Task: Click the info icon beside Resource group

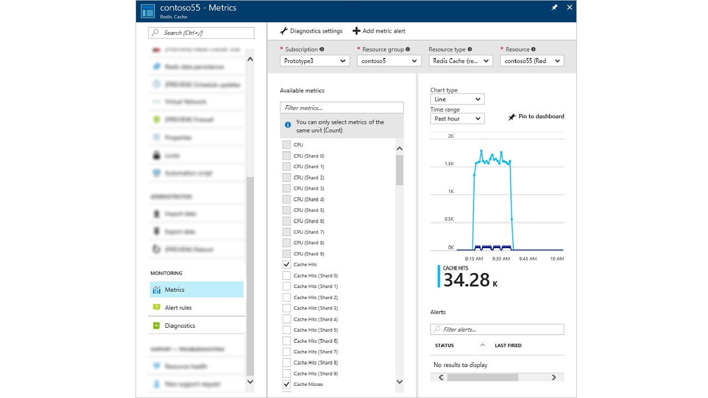Action: pyautogui.click(x=408, y=49)
